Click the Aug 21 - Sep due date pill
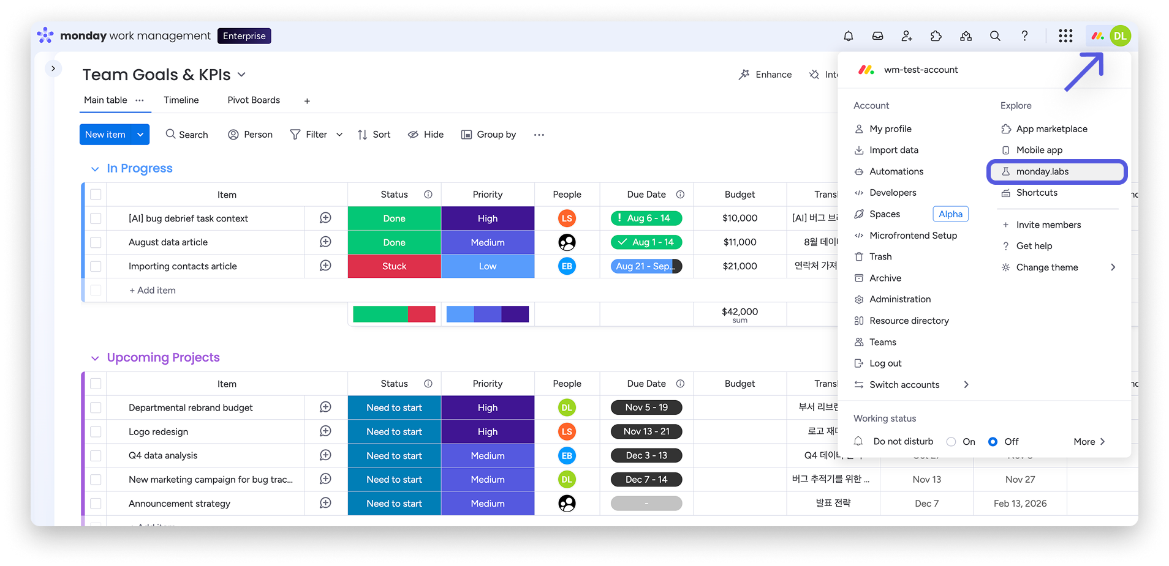Image resolution: width=1169 pixels, height=566 pixels. click(x=646, y=266)
